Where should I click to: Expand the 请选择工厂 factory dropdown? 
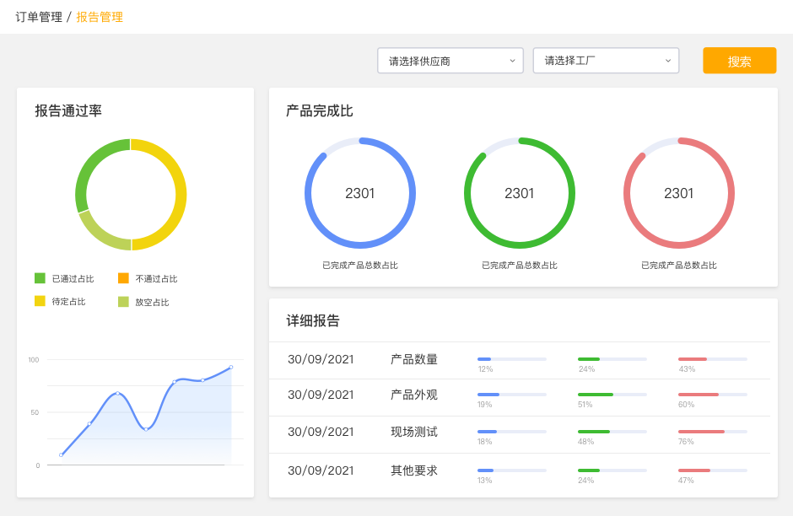coord(606,61)
